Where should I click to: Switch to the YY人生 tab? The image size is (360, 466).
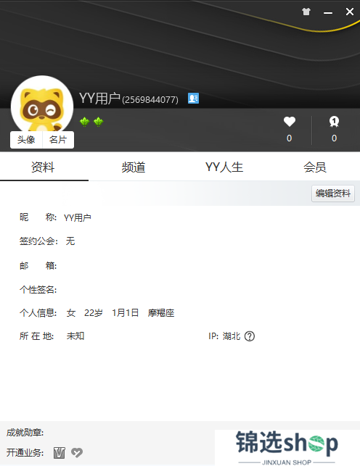[x=224, y=167]
